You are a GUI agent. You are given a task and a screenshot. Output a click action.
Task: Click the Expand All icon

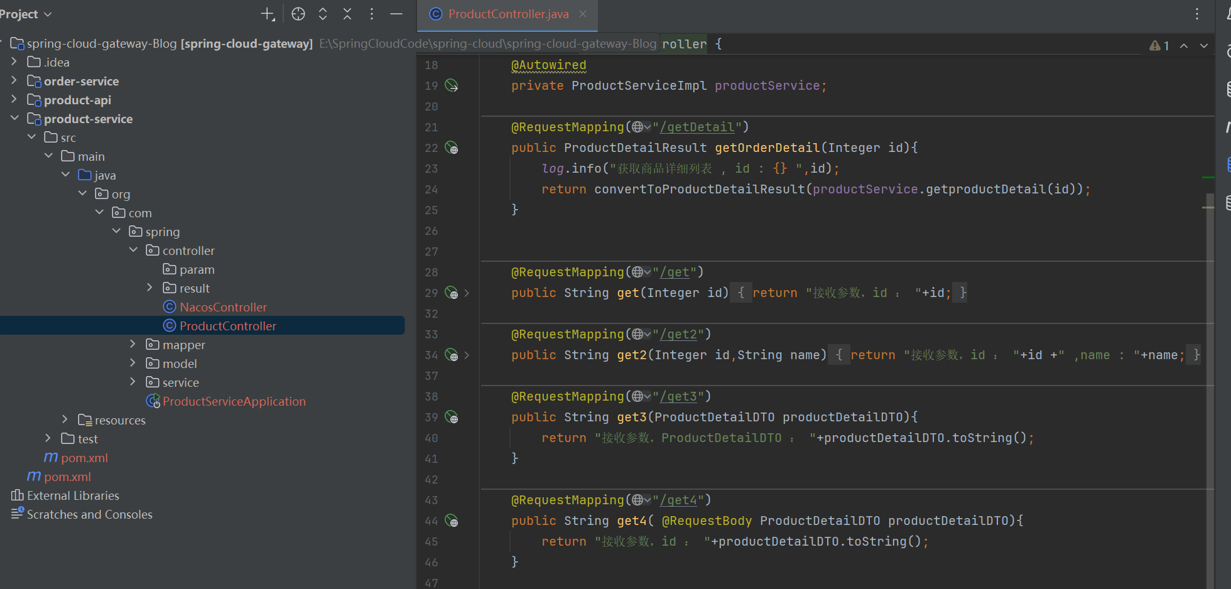323,14
